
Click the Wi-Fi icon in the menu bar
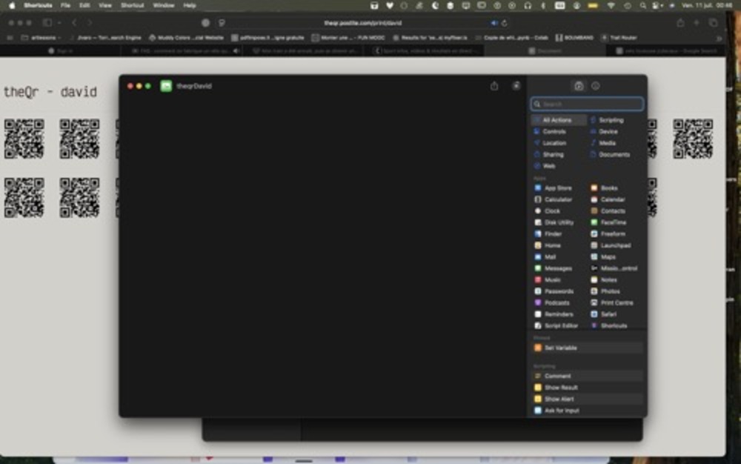coord(611,5)
